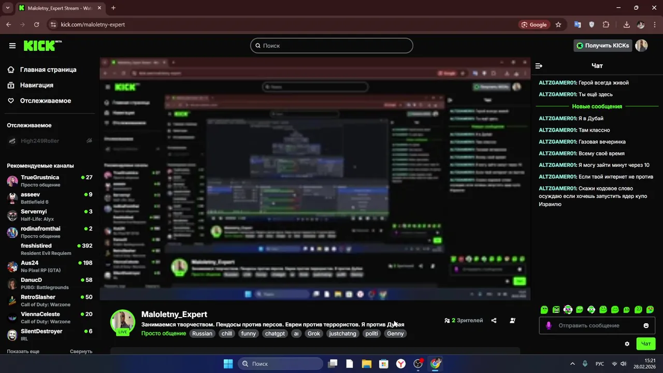
Task: Open freshistired channel in sidebar
Action: (x=49, y=249)
